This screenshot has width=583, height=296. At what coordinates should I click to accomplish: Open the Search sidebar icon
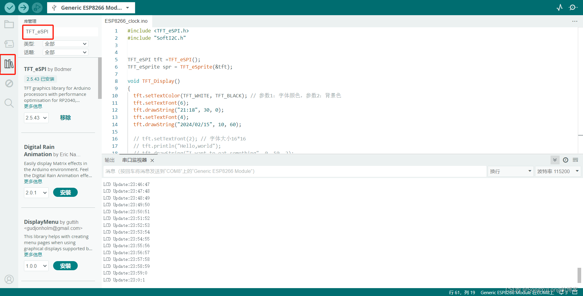9,103
